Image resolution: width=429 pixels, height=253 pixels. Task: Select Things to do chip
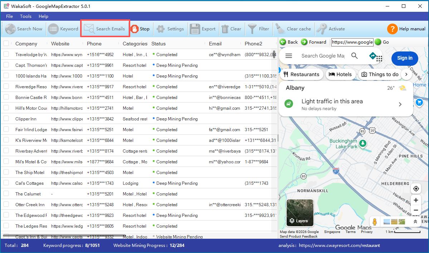pyautogui.click(x=380, y=74)
